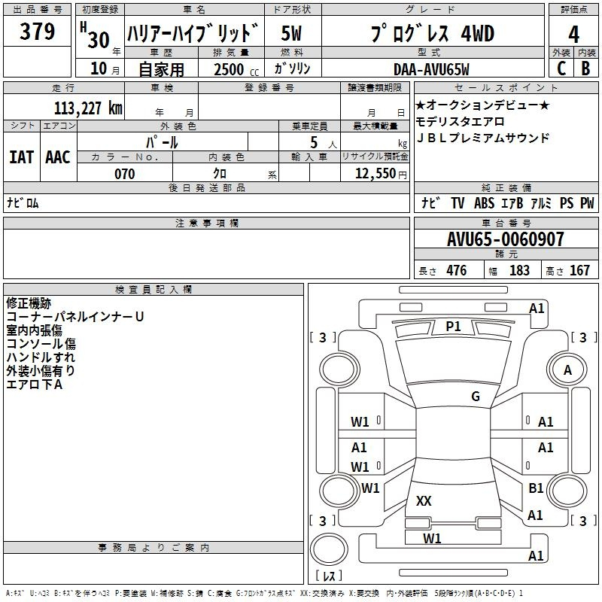Click the P1 mark on the hood
Viewport: 602px width, 602px height.
(454, 327)
